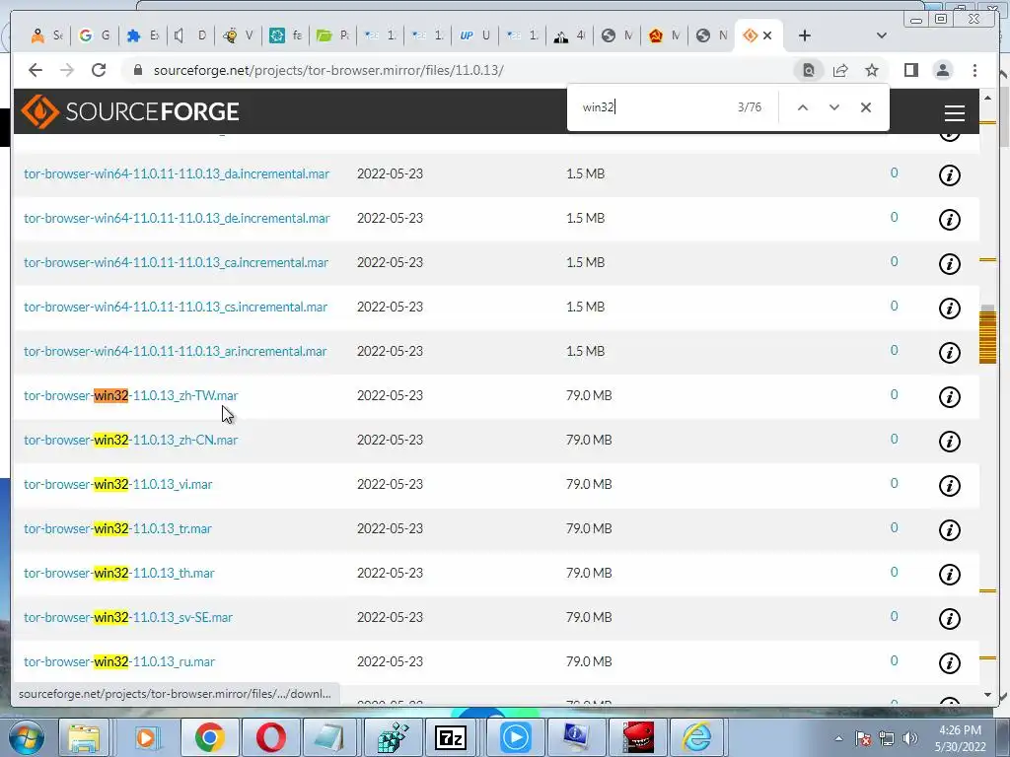Show hidden tray icons arrow
The width and height of the screenshot is (1010, 757).
point(838,738)
